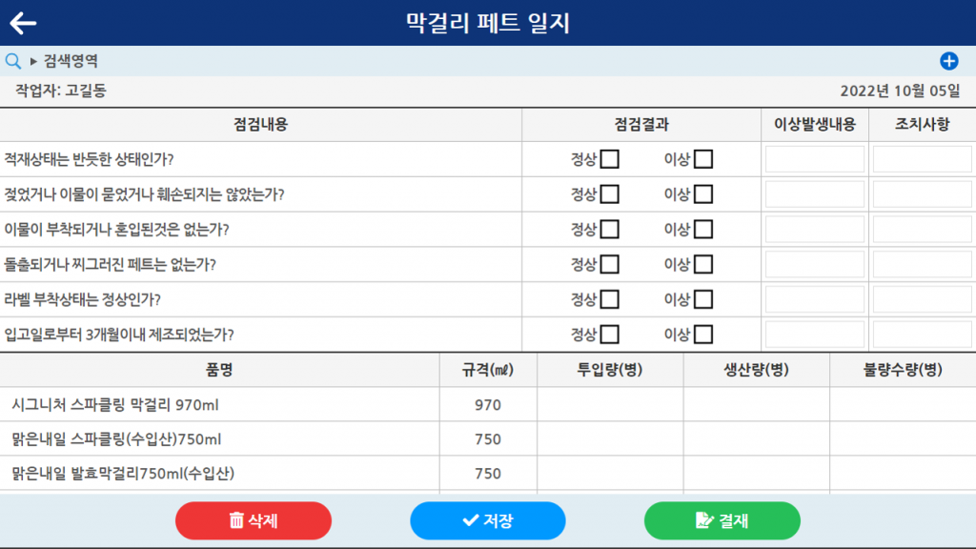Select the date 2022년 10월 05일

[900, 91]
